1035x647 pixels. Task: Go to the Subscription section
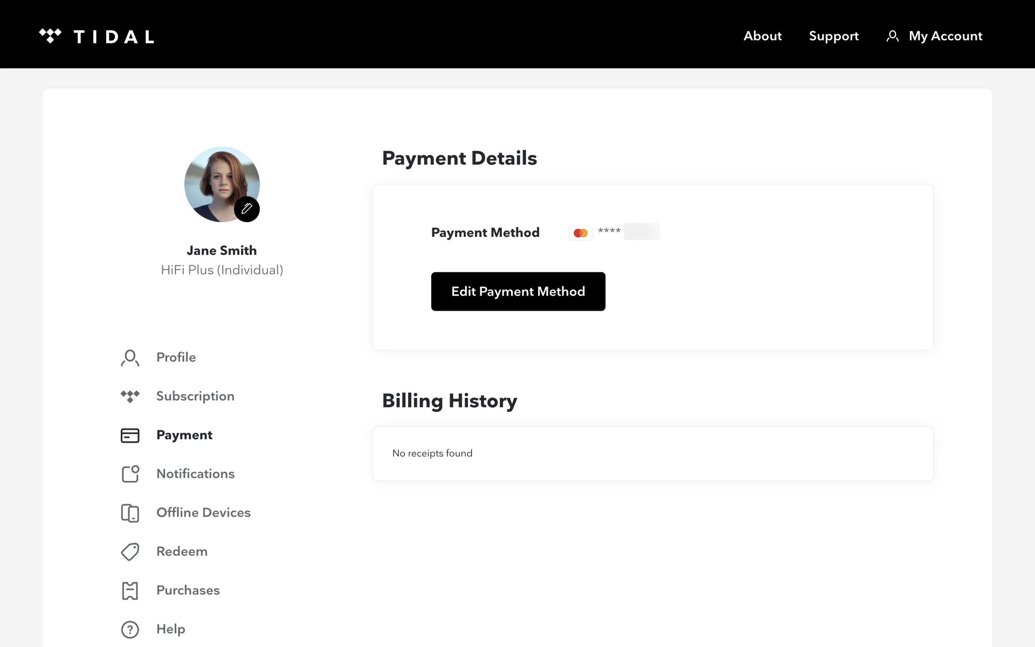click(x=195, y=396)
